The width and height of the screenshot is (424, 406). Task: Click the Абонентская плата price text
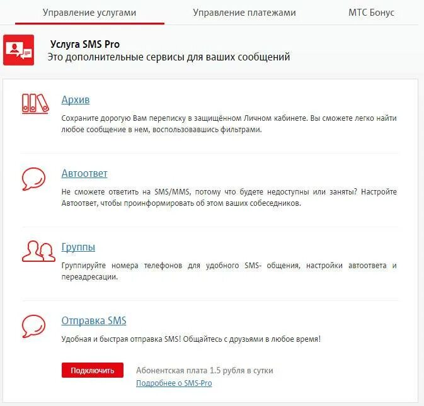coord(204,370)
